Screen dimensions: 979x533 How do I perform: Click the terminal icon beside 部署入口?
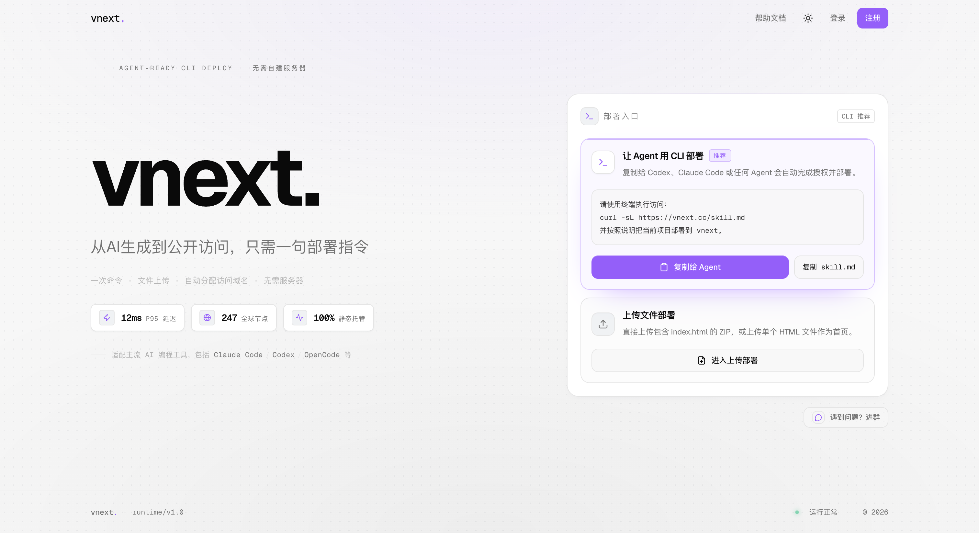click(x=589, y=116)
